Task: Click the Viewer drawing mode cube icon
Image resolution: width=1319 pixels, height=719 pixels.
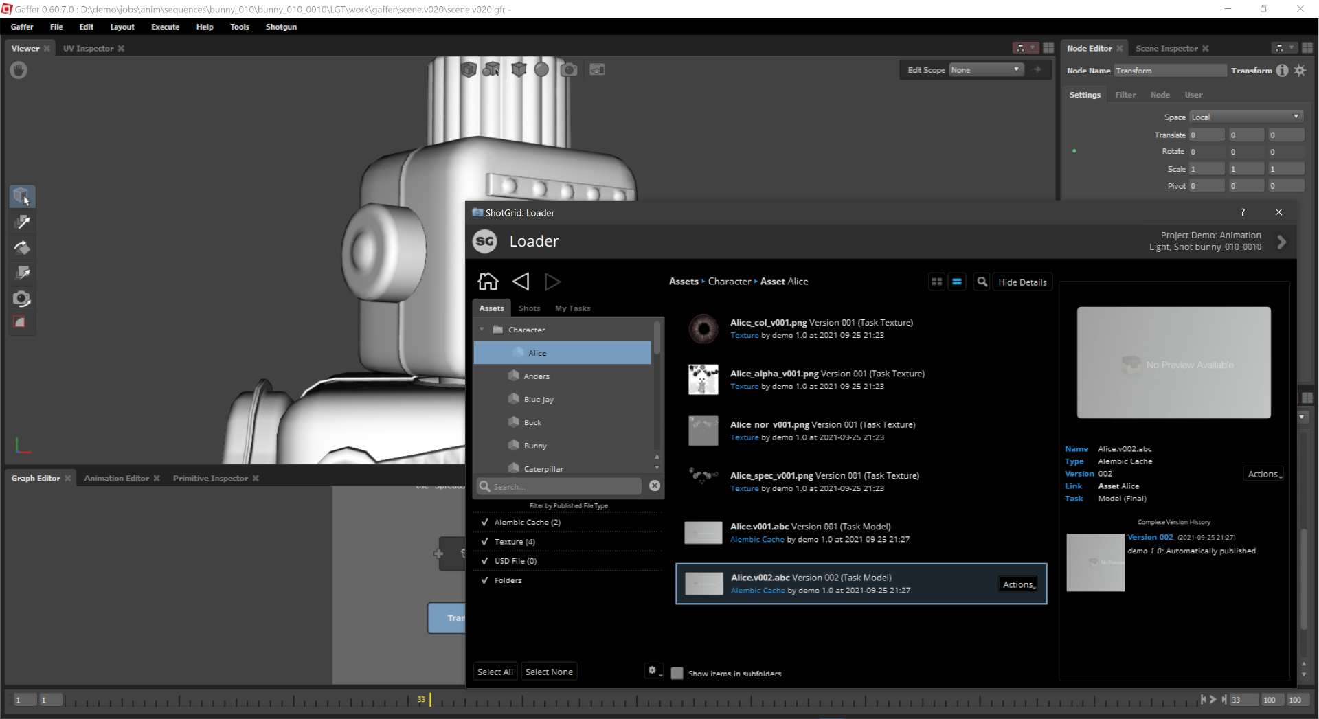Action: [469, 69]
